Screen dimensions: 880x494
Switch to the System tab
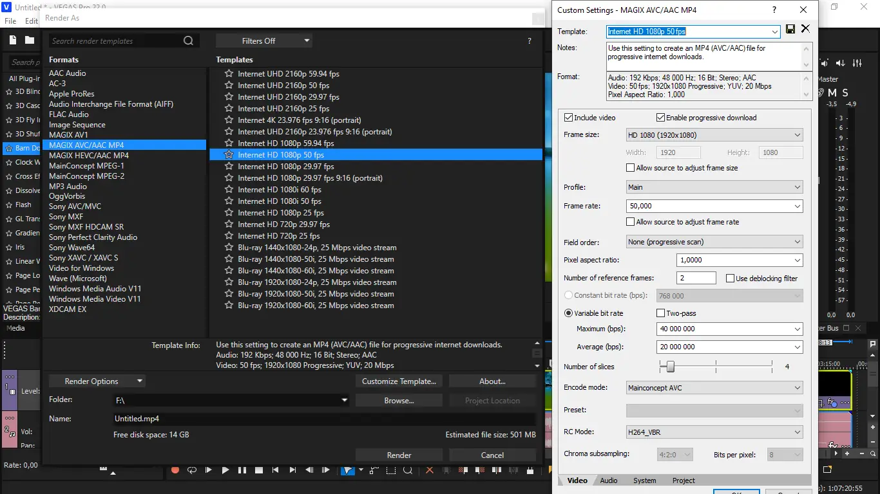[x=645, y=480]
